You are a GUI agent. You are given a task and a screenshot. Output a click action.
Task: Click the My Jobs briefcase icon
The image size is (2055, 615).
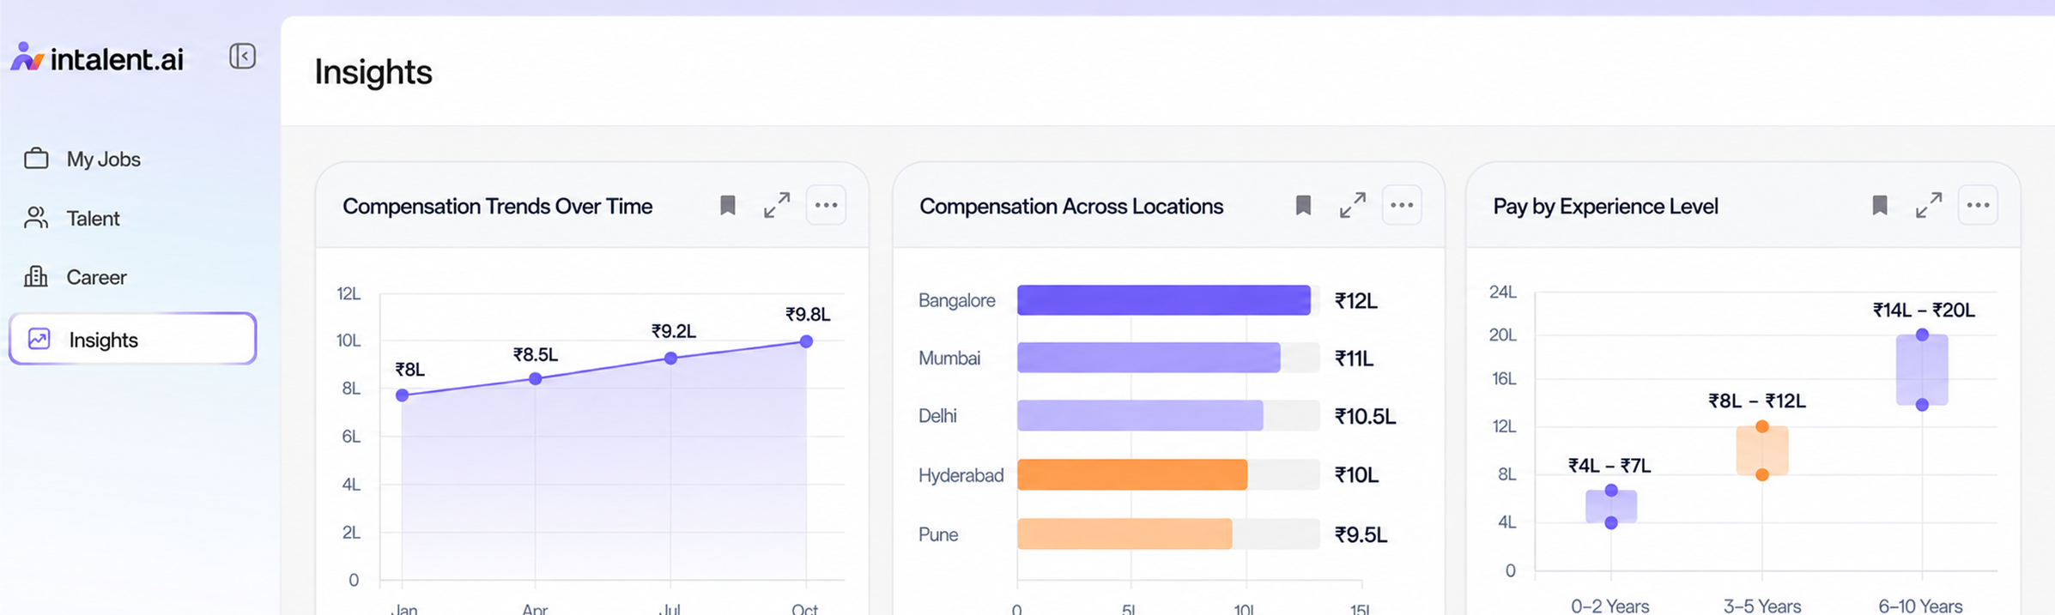pos(36,159)
